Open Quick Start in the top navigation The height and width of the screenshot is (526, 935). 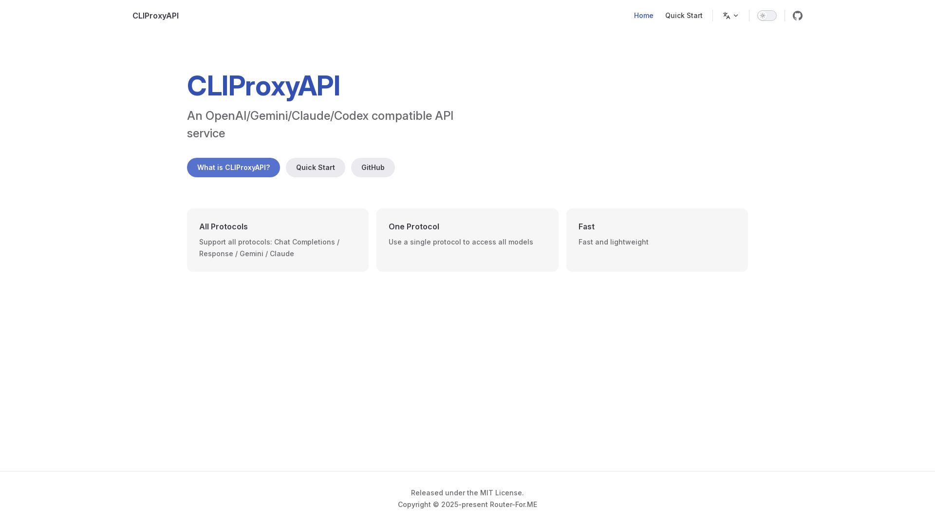pos(684,16)
